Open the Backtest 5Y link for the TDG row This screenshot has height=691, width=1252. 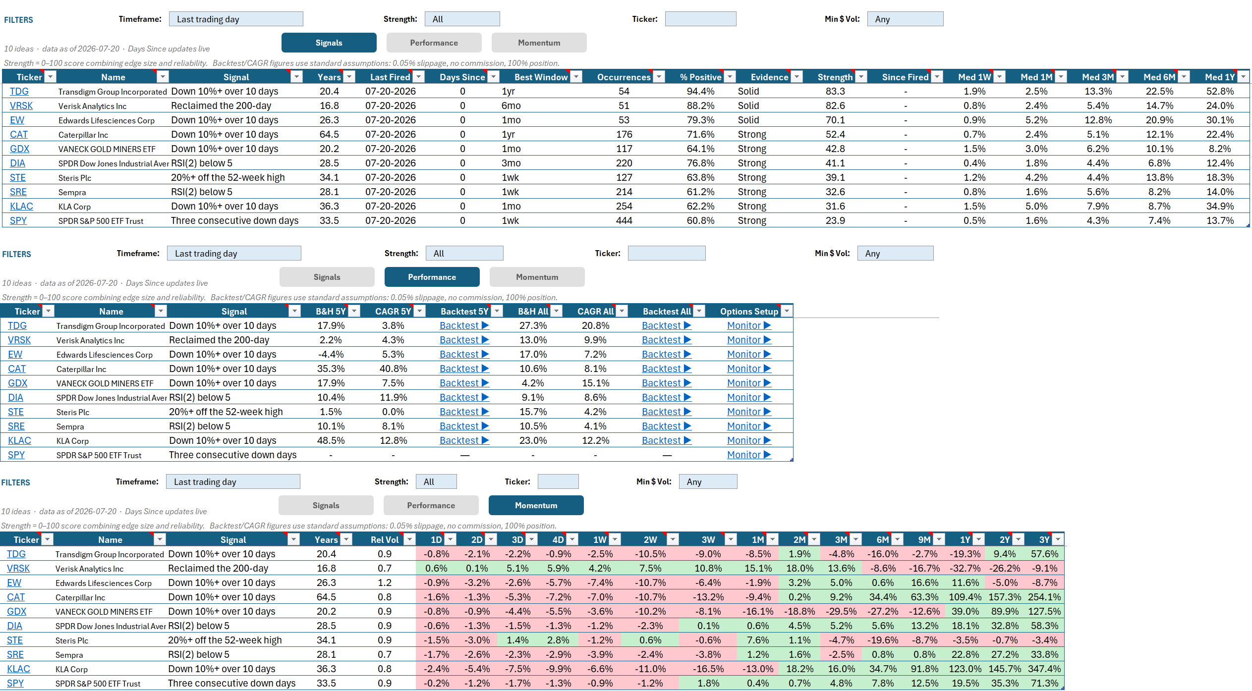coord(464,325)
